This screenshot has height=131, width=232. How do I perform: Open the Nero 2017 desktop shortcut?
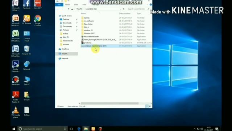[38, 4]
